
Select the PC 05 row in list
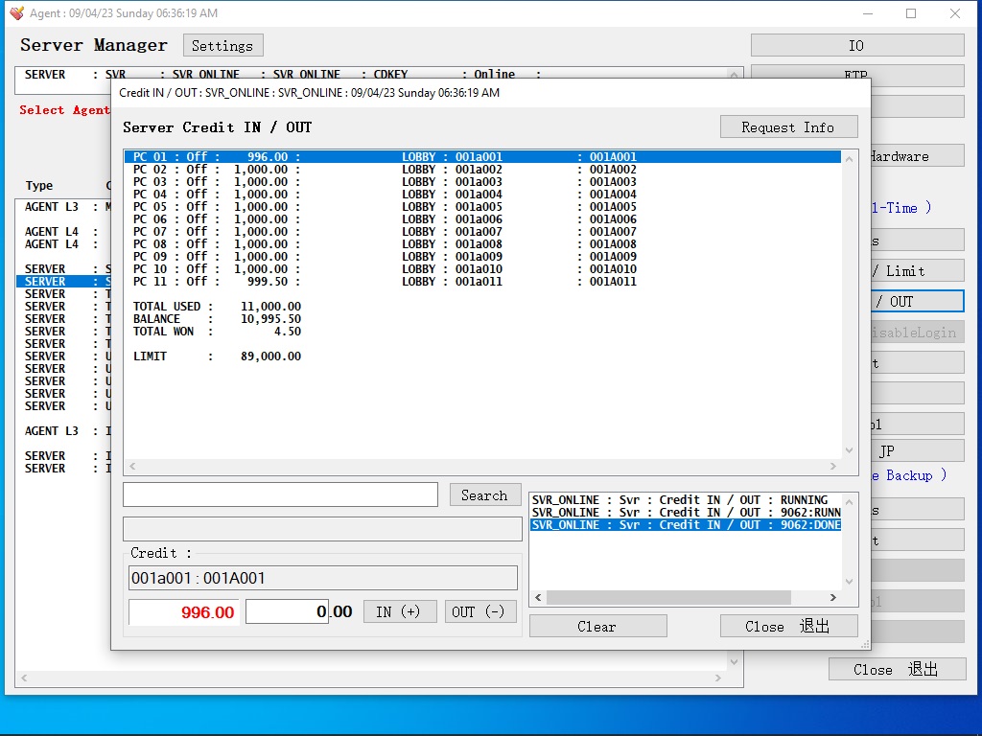(x=384, y=207)
